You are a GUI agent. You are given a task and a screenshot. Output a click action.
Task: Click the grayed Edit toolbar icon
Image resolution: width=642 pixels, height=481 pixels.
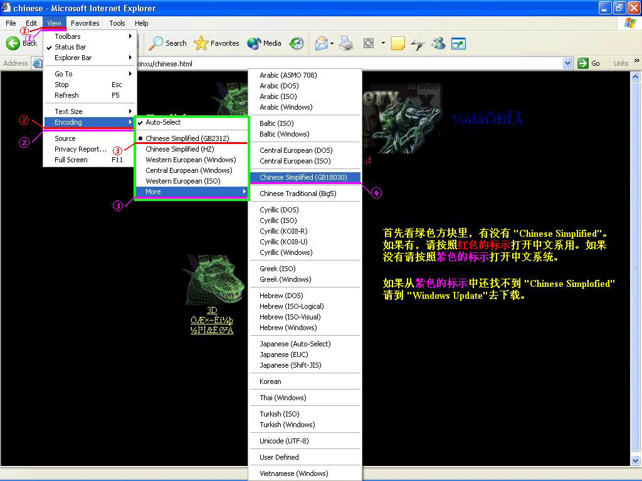pos(369,43)
